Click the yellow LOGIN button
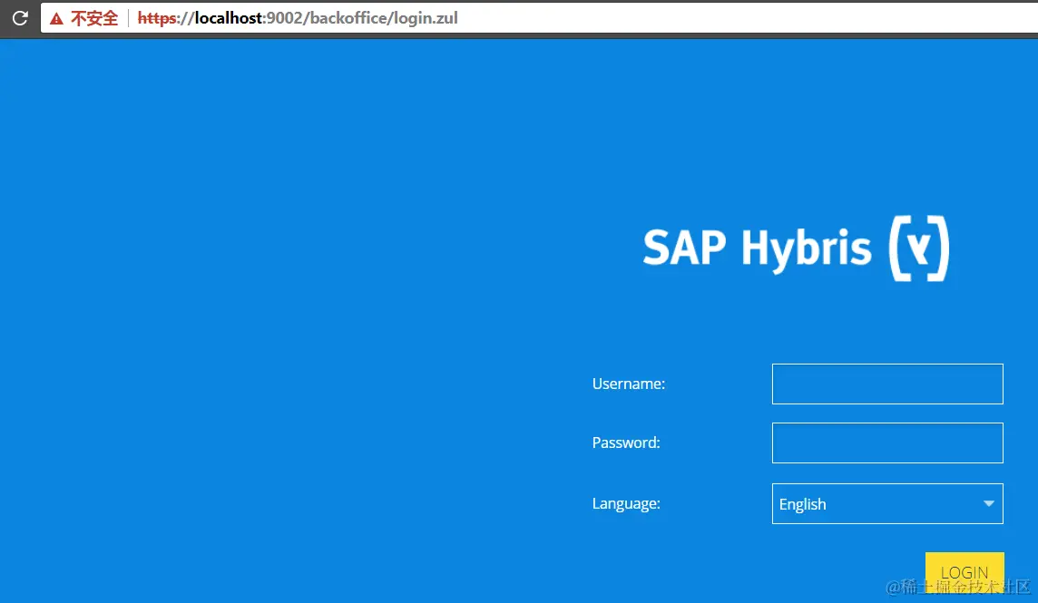1038x603 pixels. click(x=965, y=572)
